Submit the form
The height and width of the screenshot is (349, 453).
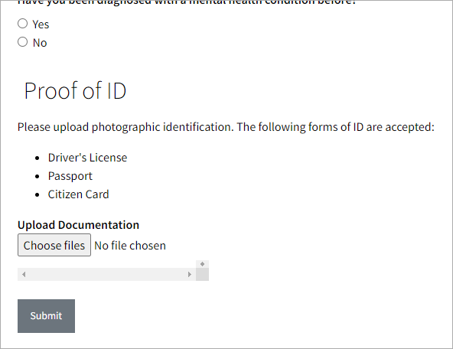coord(46,316)
